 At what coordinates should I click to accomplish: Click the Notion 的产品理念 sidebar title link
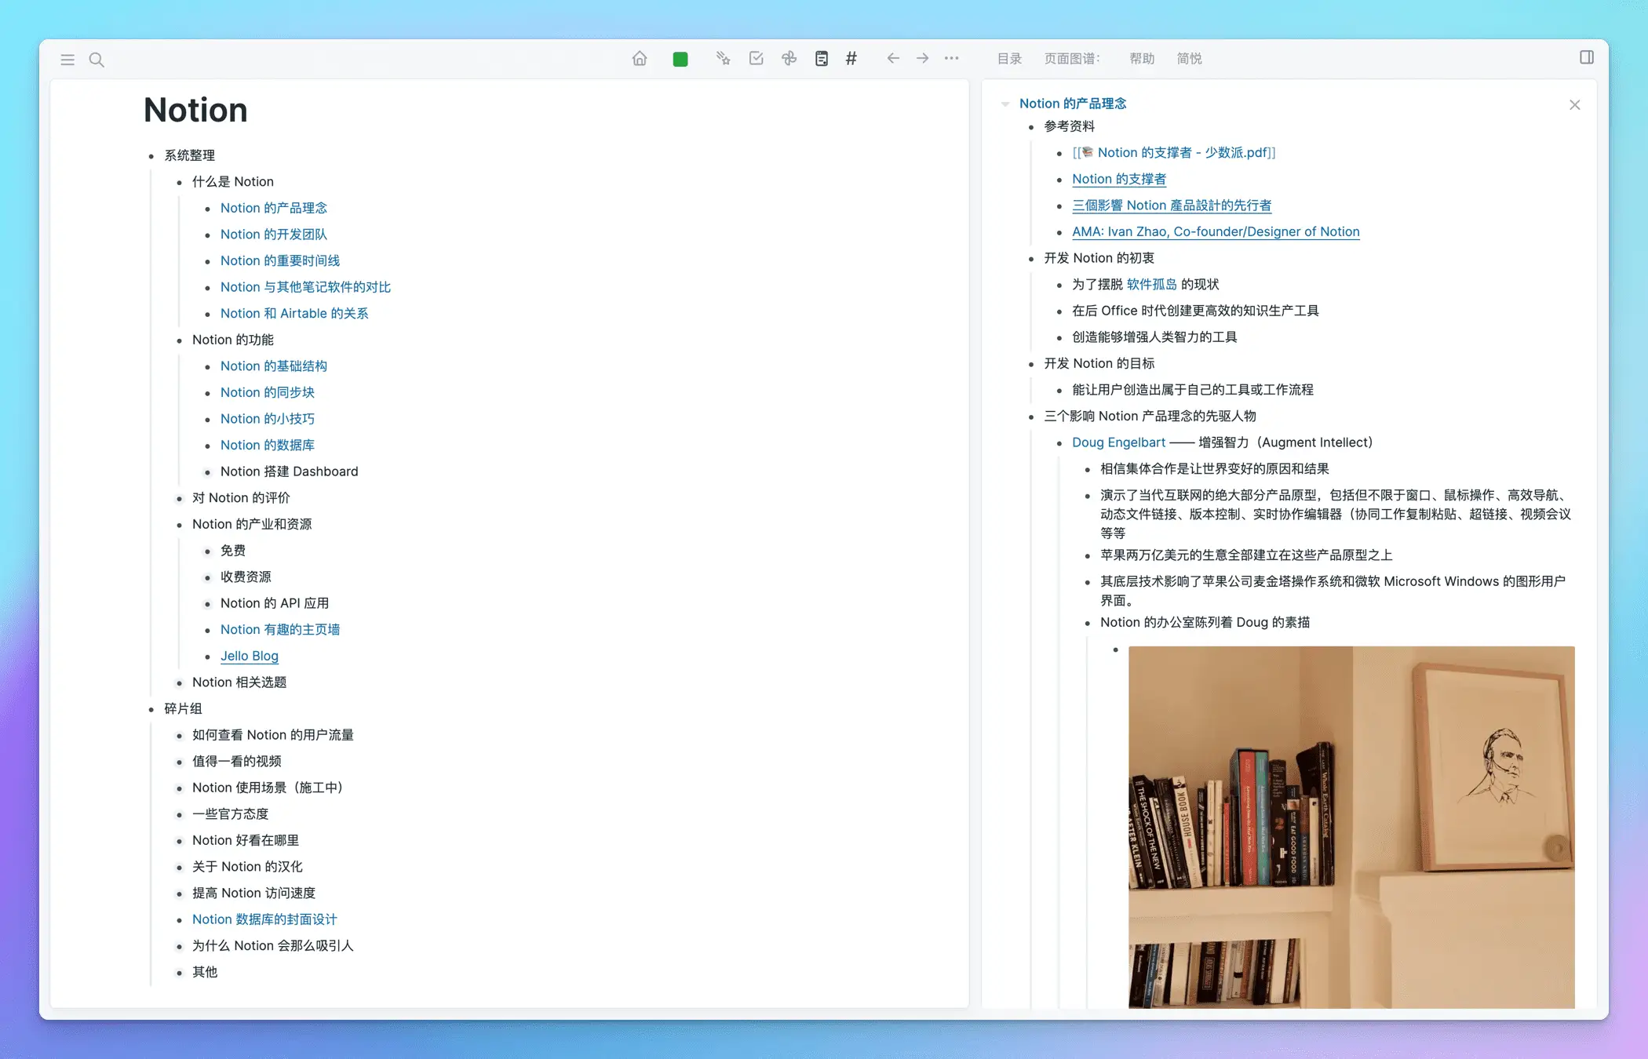[1073, 104]
